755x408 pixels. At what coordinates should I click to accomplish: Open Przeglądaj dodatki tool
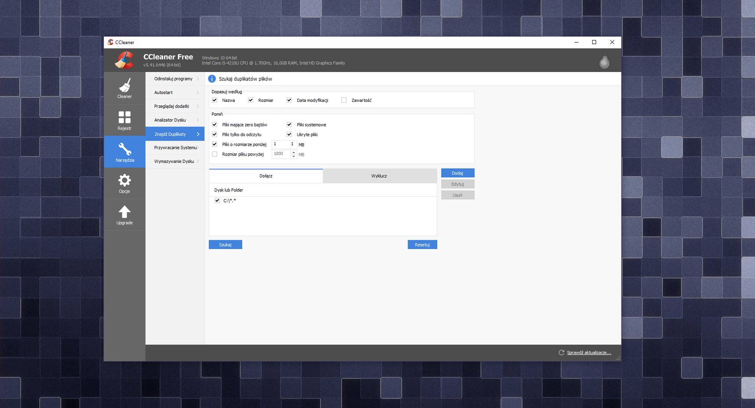[x=175, y=106]
